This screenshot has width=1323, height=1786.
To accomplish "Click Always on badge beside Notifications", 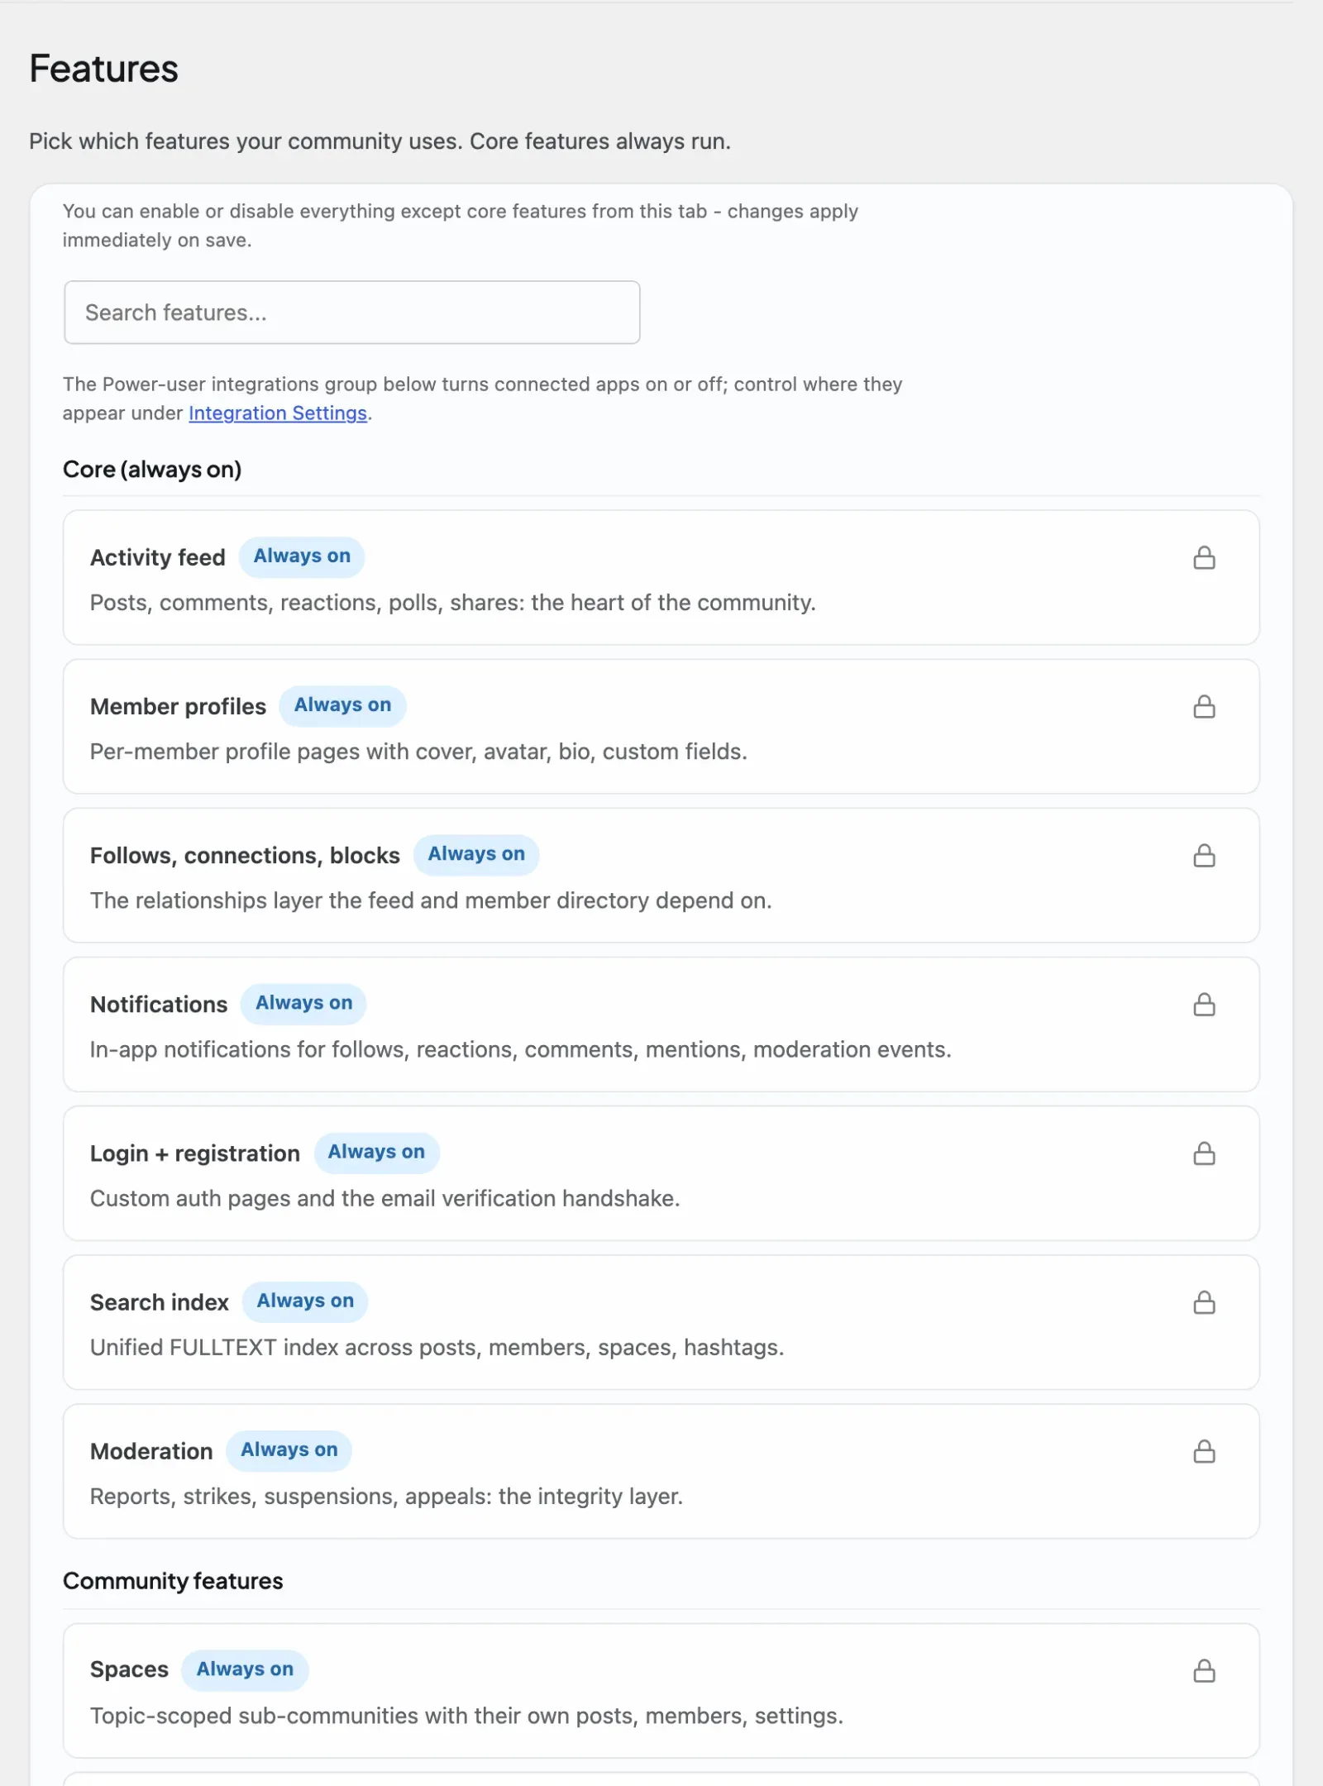I will pyautogui.click(x=303, y=1003).
